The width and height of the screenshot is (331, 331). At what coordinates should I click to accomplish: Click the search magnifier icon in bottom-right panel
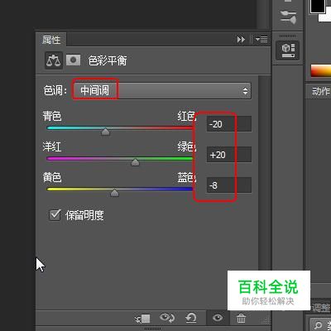318,325
